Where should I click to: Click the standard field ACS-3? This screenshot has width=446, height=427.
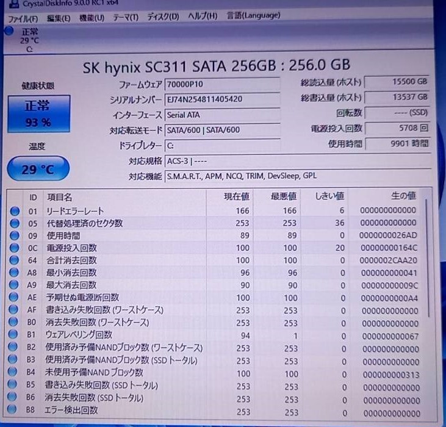(x=298, y=161)
